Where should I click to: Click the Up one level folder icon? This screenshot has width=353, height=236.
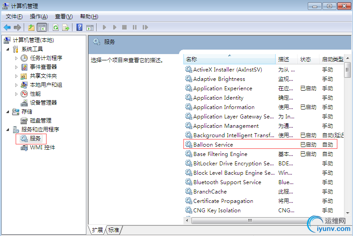(x=31, y=27)
